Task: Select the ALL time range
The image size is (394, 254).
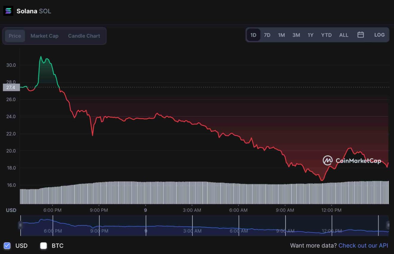Action: coord(344,35)
